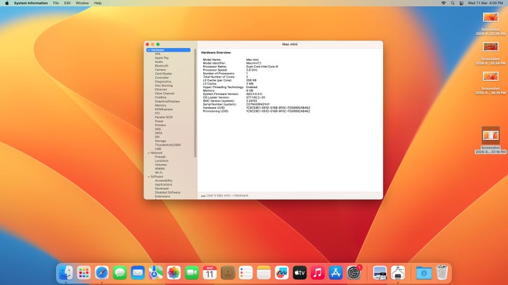Screen dimensions: 508x285
Task: Select Thunderbolt/USB4 in the sidebar
Action: pos(168,145)
